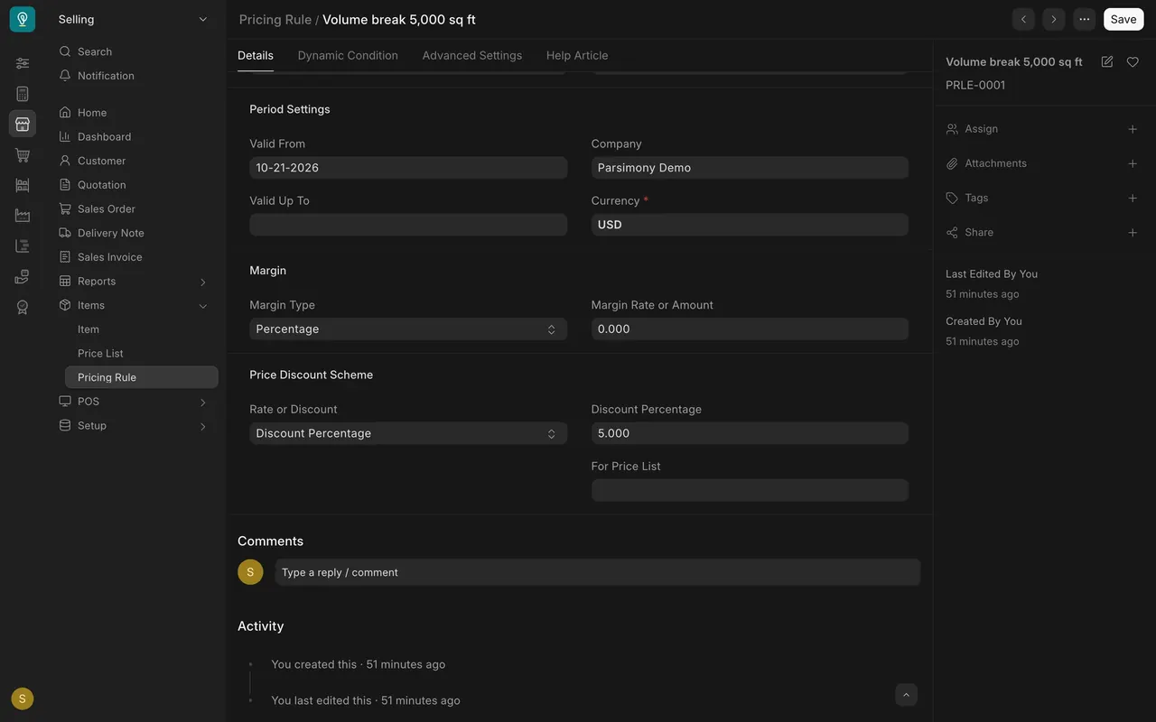Add a tag with the Tags plus
Screen dimensions: 1156x722
[1133, 198]
